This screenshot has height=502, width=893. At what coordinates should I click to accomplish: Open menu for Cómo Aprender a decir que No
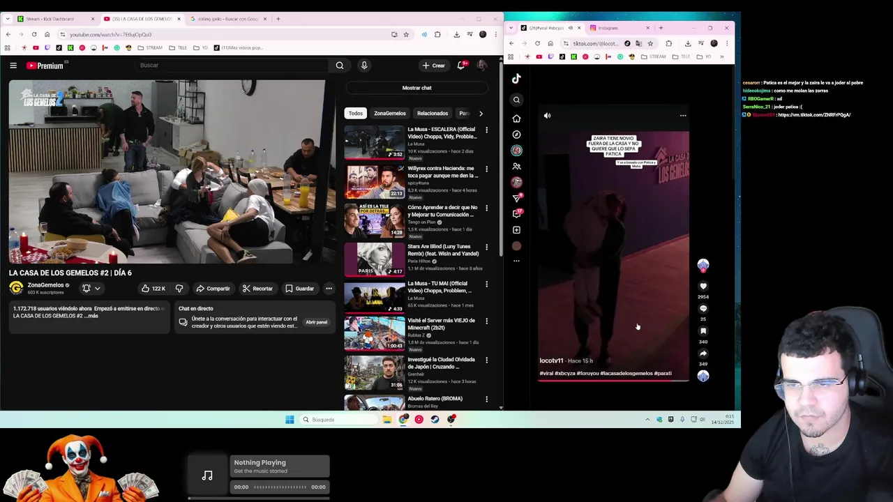point(486,208)
